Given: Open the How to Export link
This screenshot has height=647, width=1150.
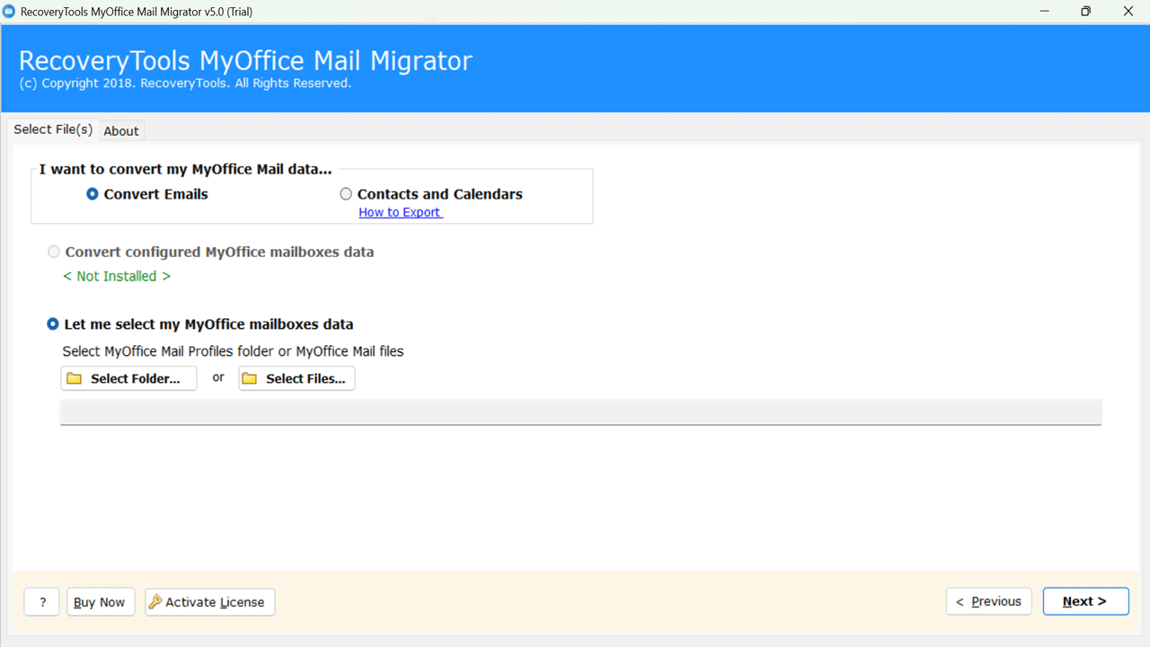Looking at the screenshot, I should [x=400, y=213].
